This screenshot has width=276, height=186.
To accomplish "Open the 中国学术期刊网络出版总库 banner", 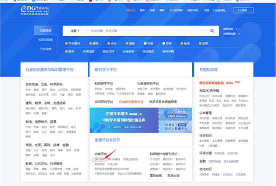I will point(124,120).
